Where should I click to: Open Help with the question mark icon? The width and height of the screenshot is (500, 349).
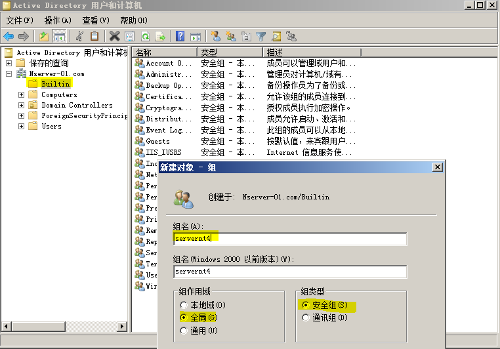[180, 36]
